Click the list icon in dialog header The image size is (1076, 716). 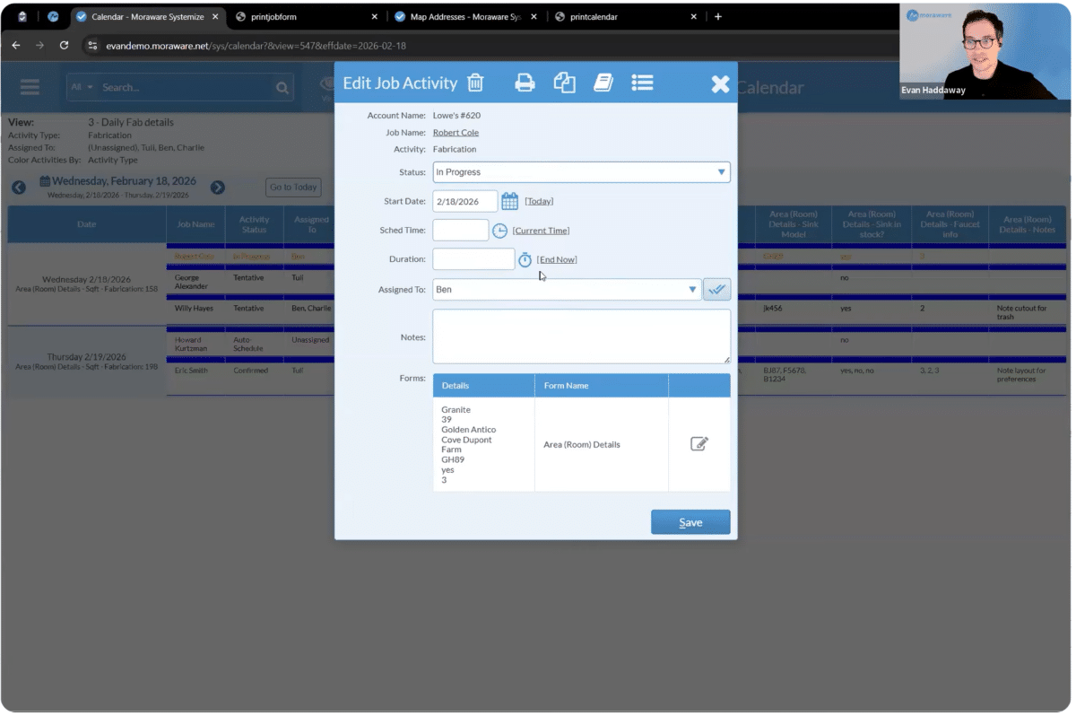pos(642,83)
